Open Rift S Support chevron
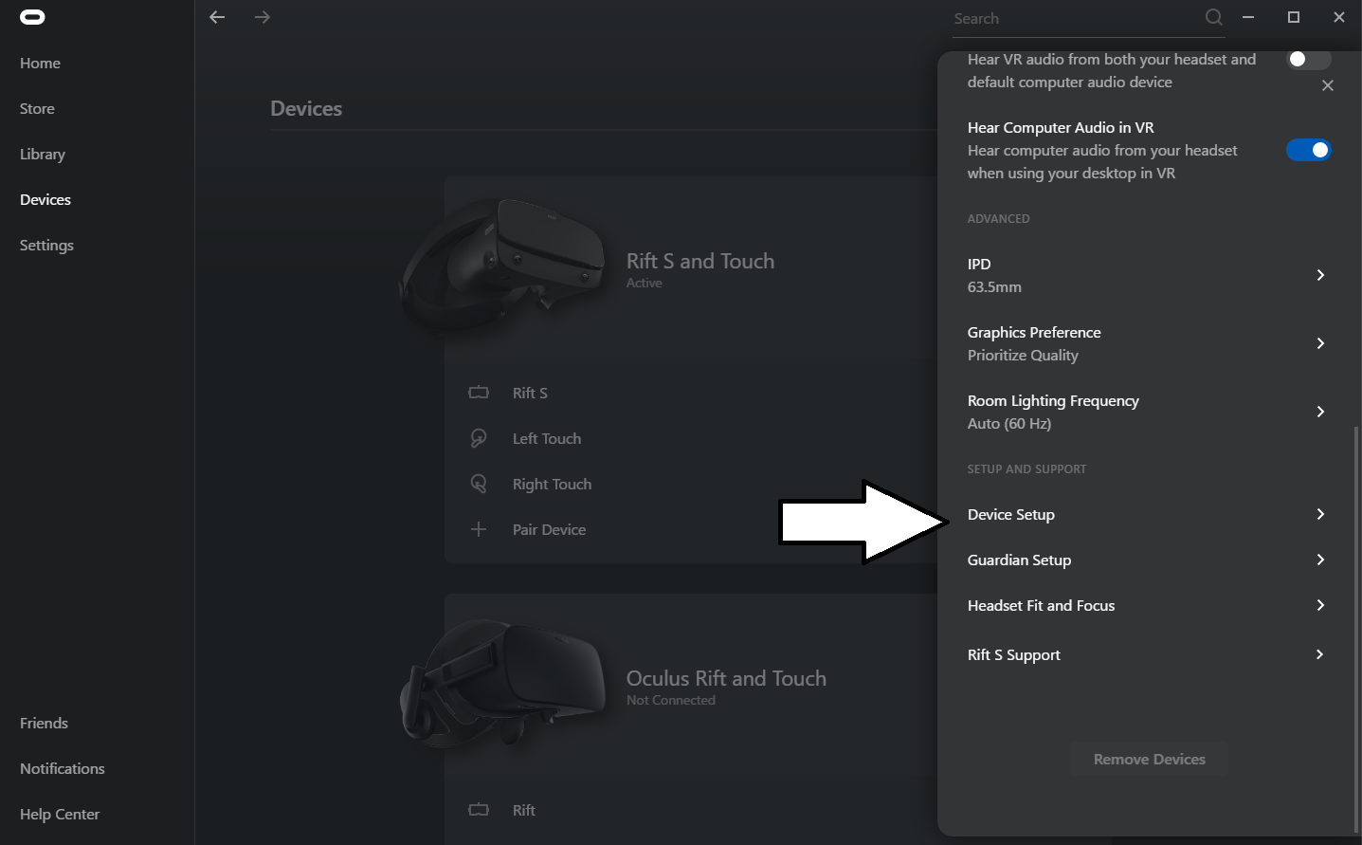The width and height of the screenshot is (1362, 845). [x=1320, y=654]
